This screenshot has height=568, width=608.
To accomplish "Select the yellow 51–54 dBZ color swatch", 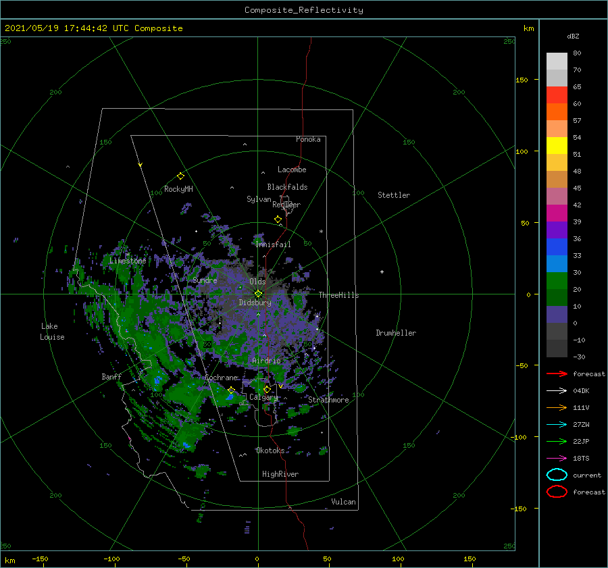I will tap(557, 145).
